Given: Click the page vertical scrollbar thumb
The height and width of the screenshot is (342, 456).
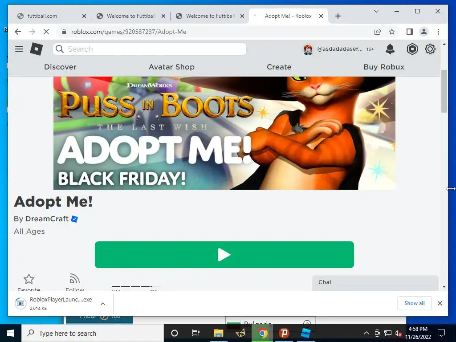Looking at the screenshot, I should 444,91.
